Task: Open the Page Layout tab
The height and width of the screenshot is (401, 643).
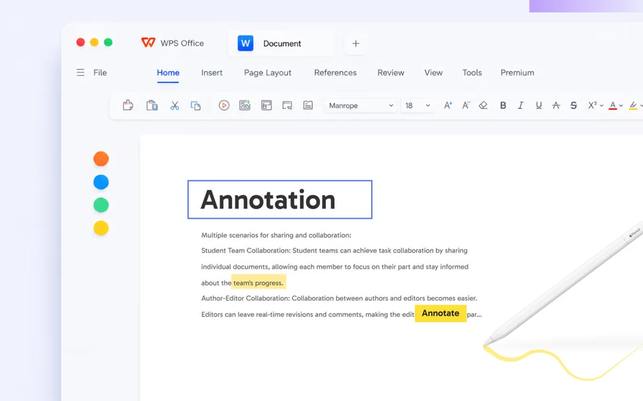Action: (x=267, y=73)
